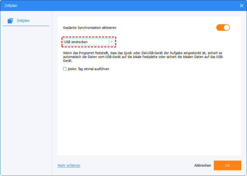The height and width of the screenshot is (176, 247).
Task: Open the 'USB einstecken' combo box
Action: (x=86, y=42)
